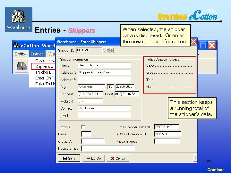Choose Truckers from the Entries menu
This screenshot has width=231, height=173.
coord(44,72)
